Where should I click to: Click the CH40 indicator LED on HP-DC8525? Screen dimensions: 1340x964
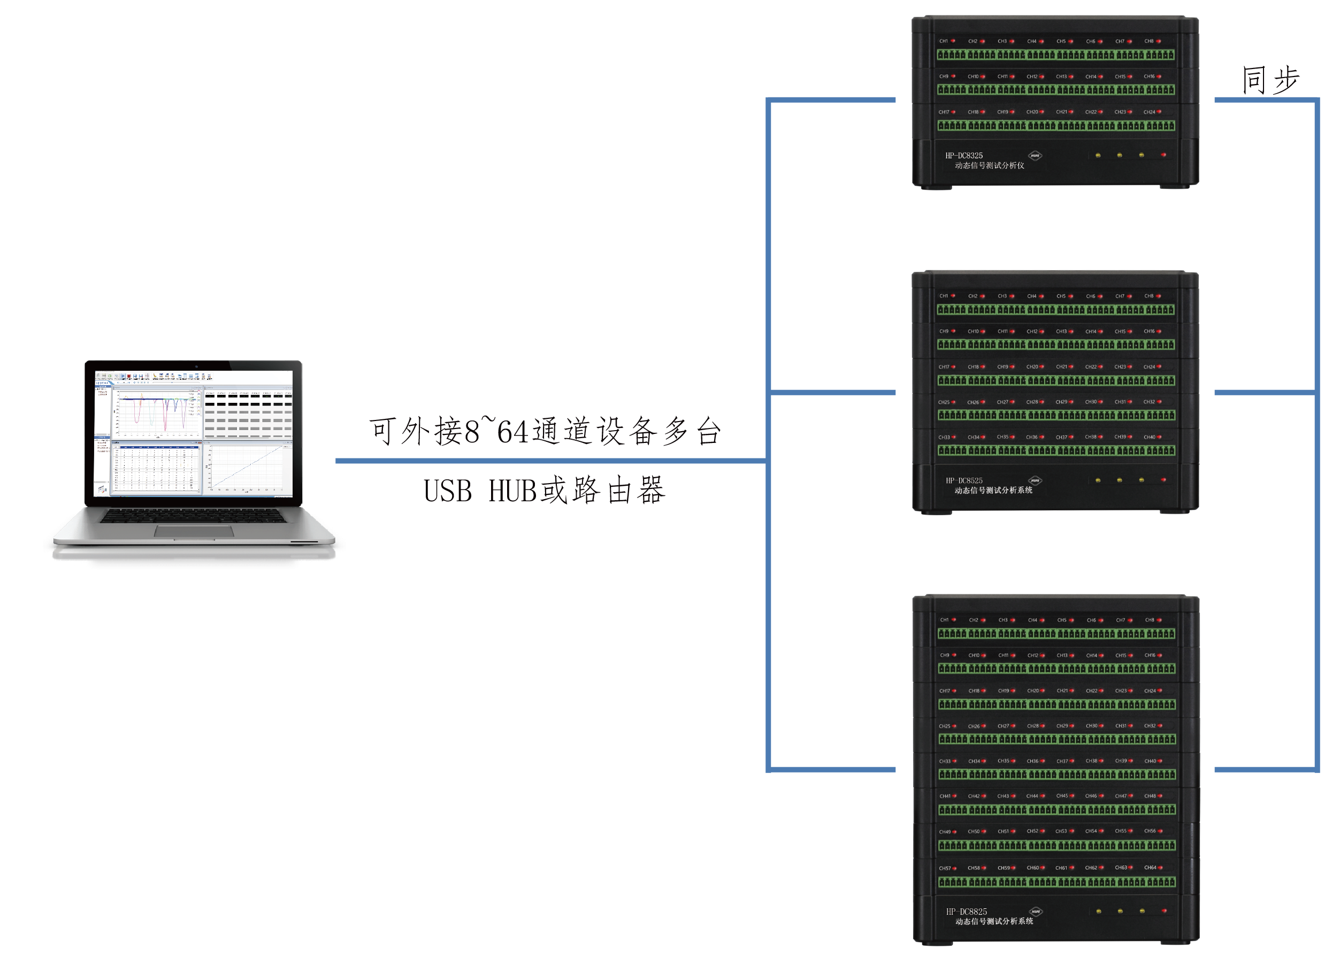(1160, 437)
